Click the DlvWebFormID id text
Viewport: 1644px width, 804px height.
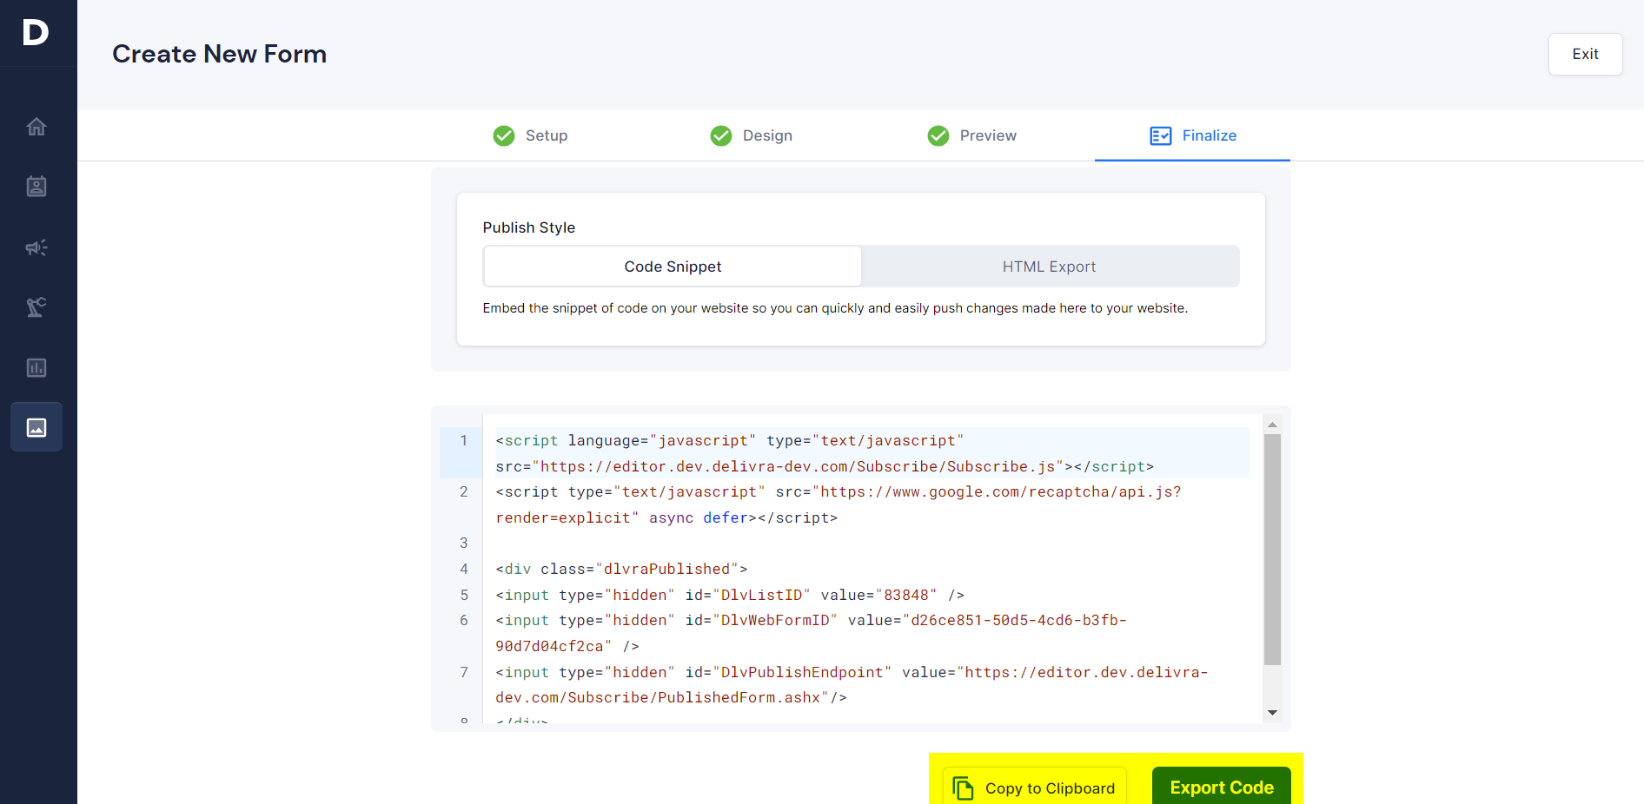(x=775, y=620)
